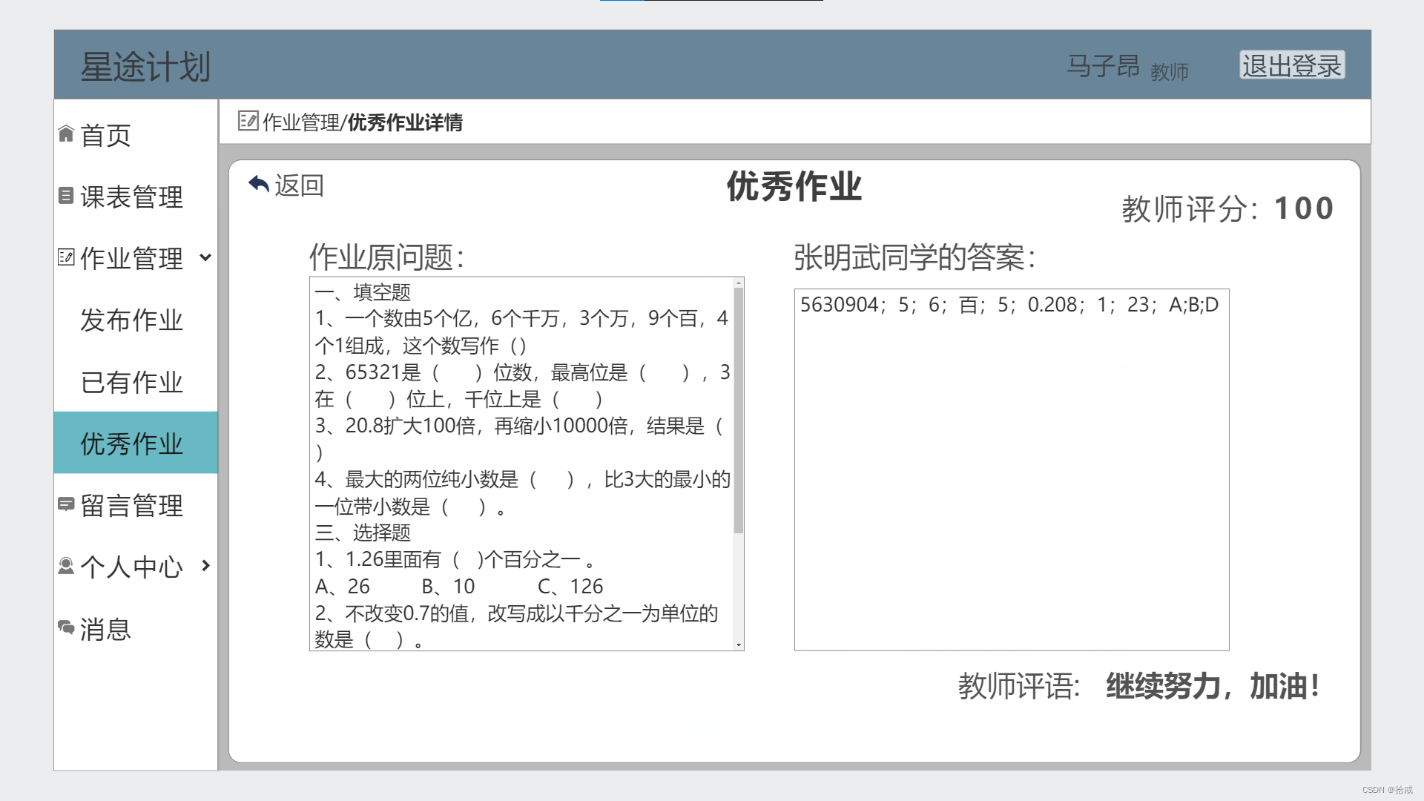Open the 已有作业 menu item
The image size is (1424, 801).
[131, 382]
